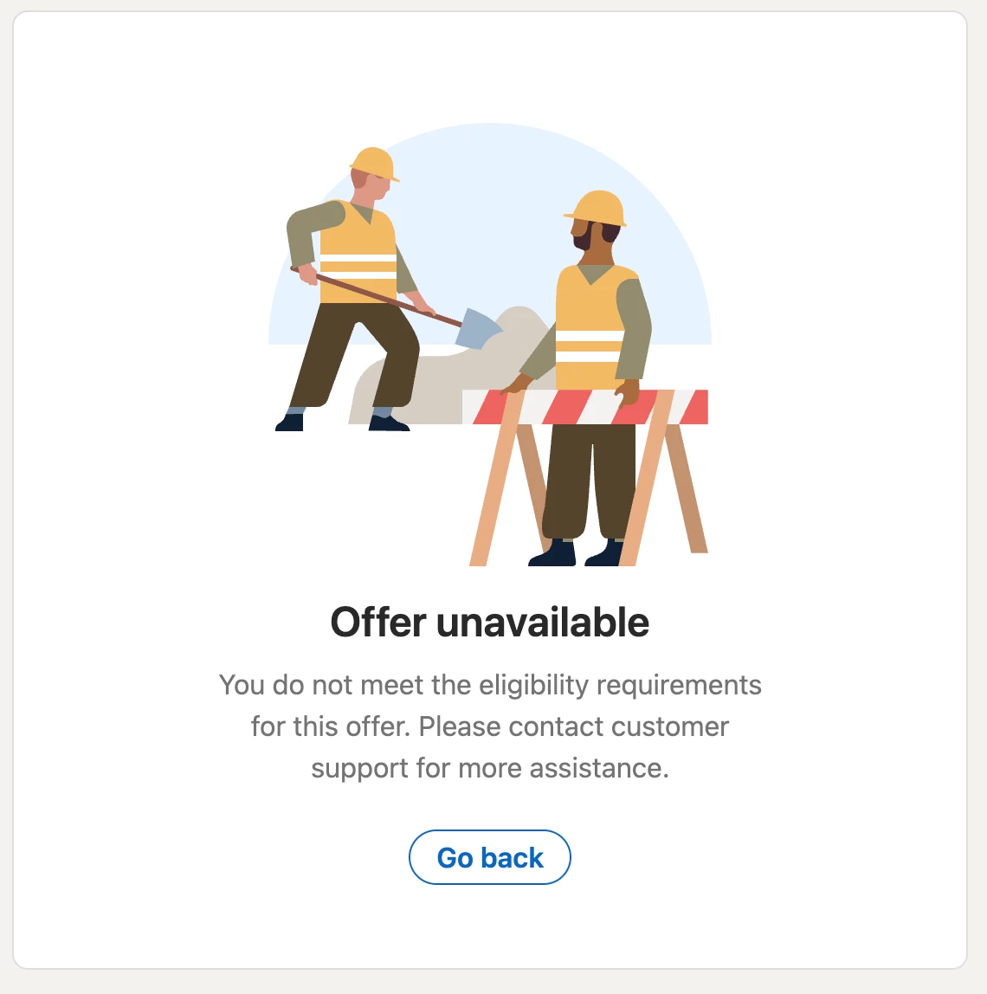Click the eligibility requirements message text
This screenshot has width=987, height=994.
[489, 726]
